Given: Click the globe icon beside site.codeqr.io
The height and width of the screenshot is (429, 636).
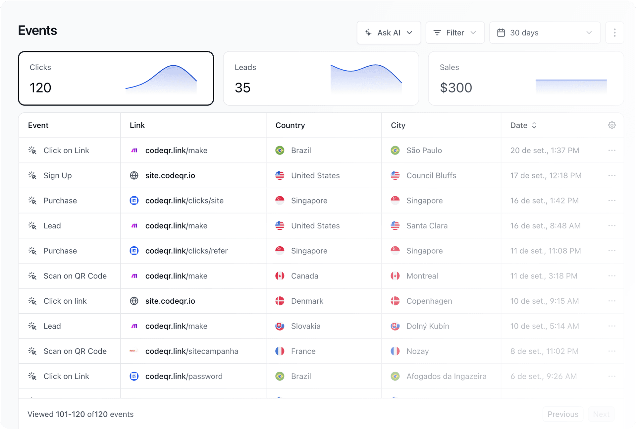Looking at the screenshot, I should click(134, 175).
